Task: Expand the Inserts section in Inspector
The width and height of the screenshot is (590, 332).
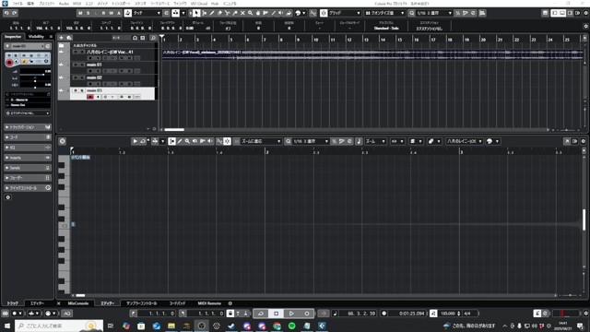Action: [x=28, y=158]
